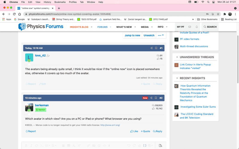Bookmark post #2

(156, 98)
